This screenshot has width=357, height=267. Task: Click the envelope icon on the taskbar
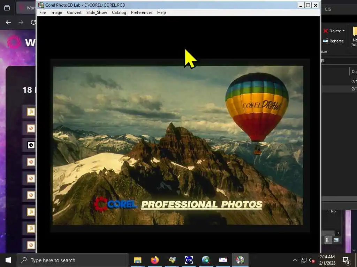(223, 260)
